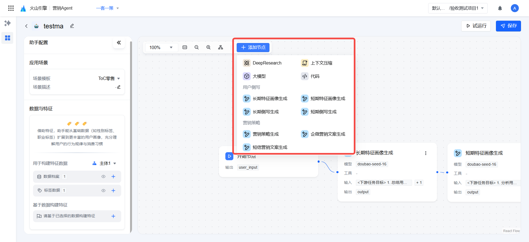Click the 试运行 trial run button
The height and width of the screenshot is (242, 529).
tap(476, 26)
